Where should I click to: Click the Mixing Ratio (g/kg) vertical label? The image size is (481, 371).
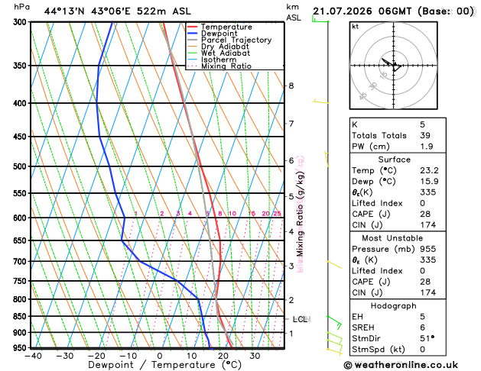(x=301, y=214)
